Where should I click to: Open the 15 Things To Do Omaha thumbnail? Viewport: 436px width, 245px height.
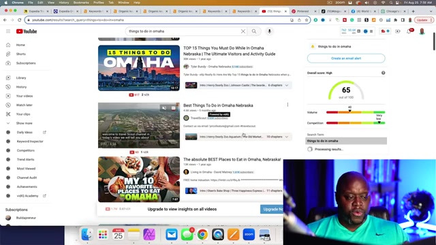pos(139,68)
